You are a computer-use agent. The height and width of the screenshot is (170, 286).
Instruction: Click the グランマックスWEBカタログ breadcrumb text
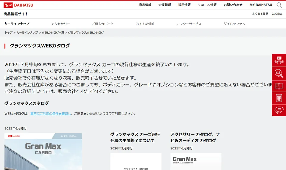tap(86, 33)
